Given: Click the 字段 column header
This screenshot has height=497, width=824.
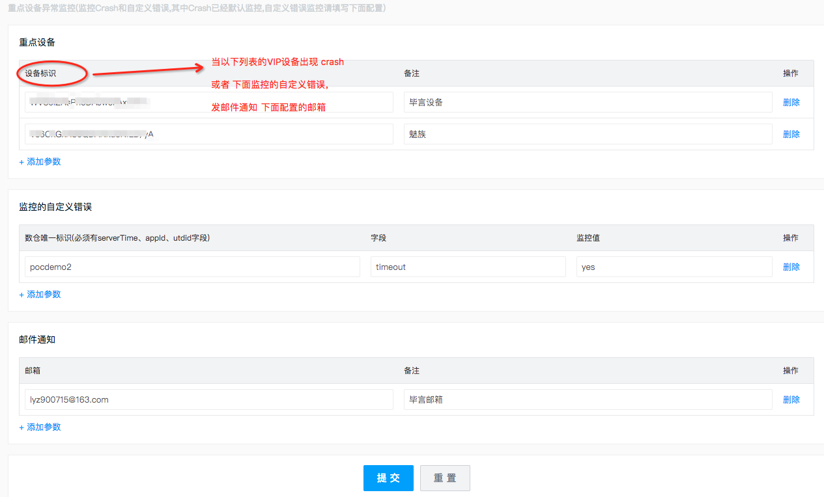Looking at the screenshot, I should tap(378, 238).
